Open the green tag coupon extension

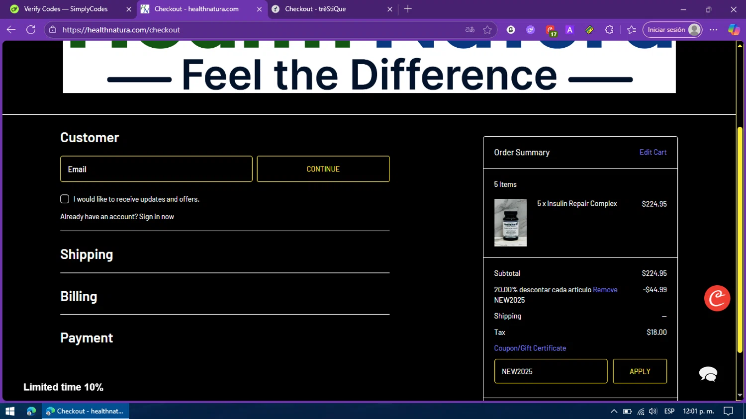589,30
